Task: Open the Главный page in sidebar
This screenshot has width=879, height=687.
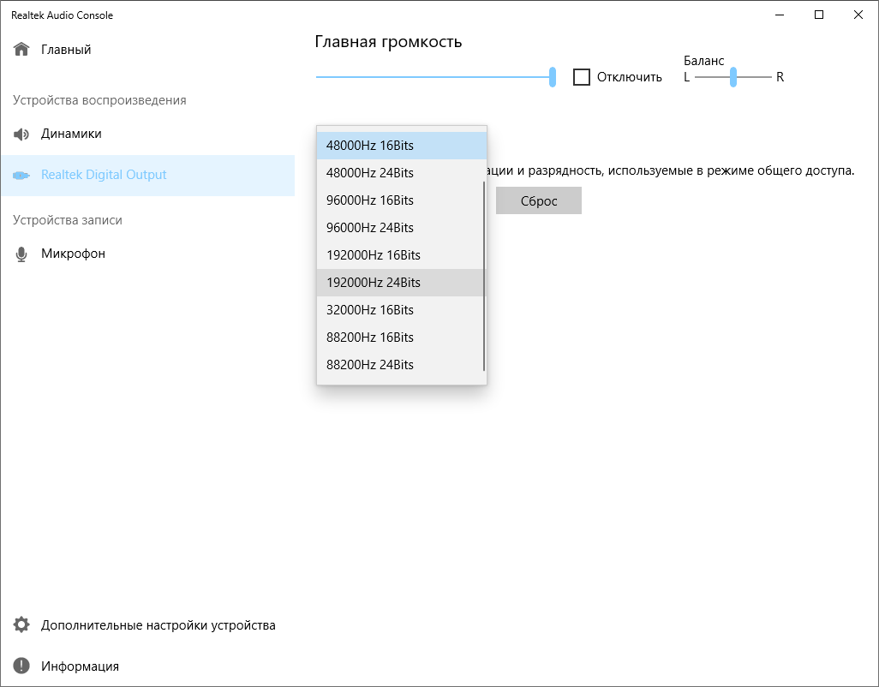Action: coord(66,50)
